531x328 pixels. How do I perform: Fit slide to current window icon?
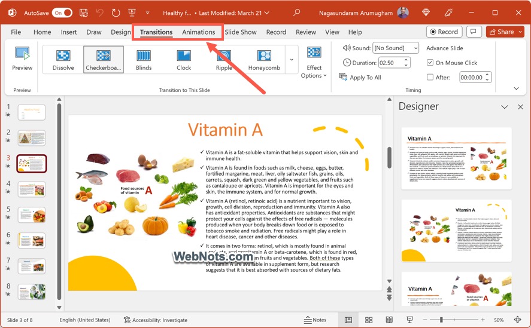coord(517,320)
